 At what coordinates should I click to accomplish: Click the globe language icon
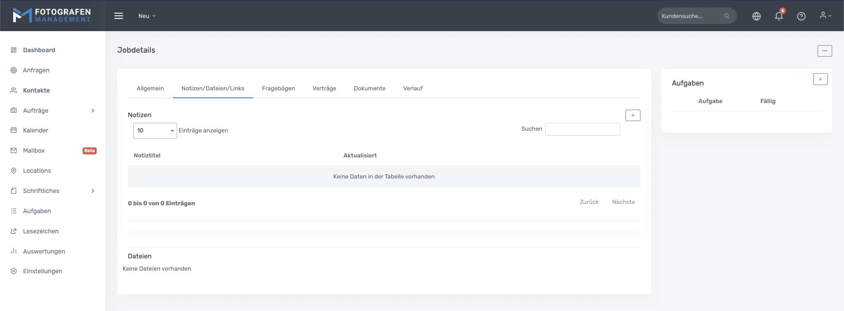(756, 16)
